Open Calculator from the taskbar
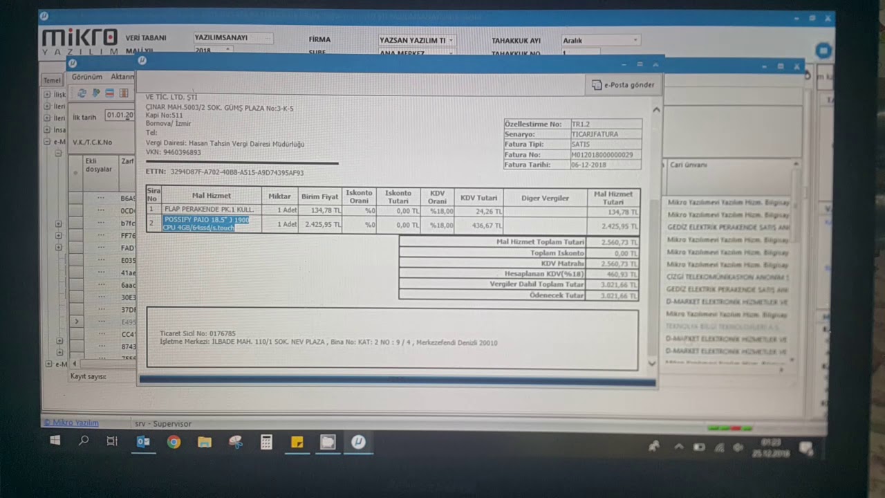 266,441
